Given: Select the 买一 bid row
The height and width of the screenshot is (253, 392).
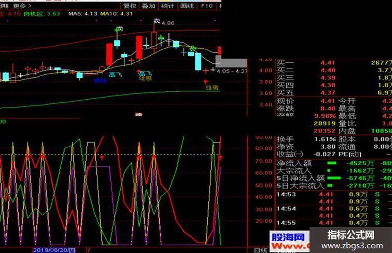Looking at the screenshot, I should coord(334,63).
